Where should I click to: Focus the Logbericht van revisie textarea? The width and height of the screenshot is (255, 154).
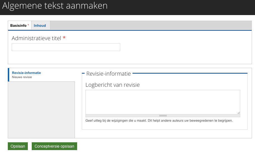163,102
